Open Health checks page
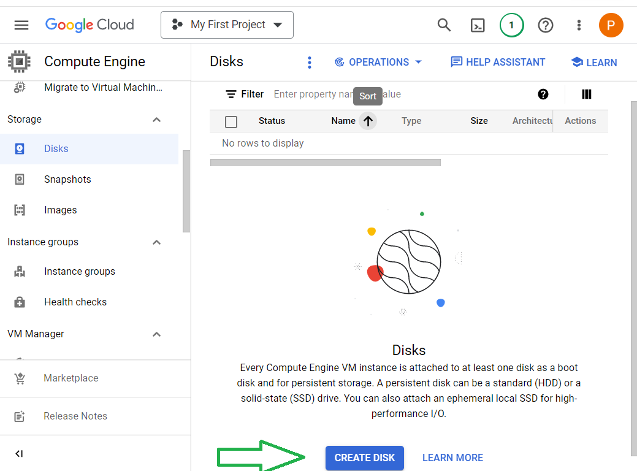Image resolution: width=637 pixels, height=471 pixels. click(75, 302)
